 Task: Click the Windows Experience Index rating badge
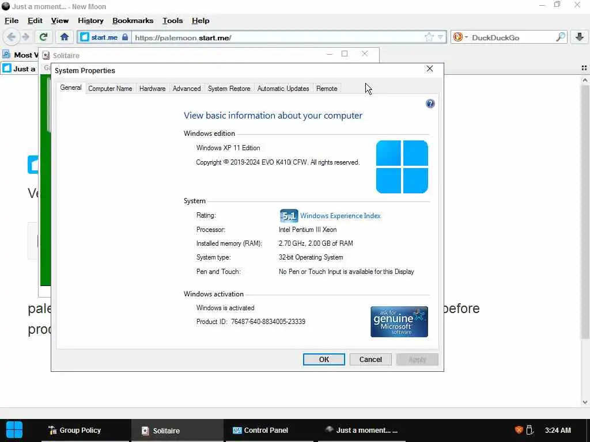289,216
